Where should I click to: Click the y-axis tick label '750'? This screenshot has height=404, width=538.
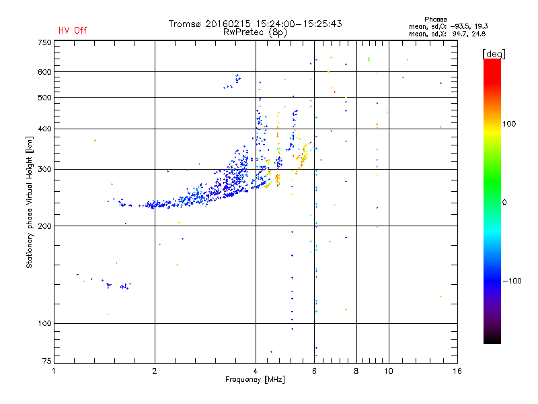coord(44,42)
